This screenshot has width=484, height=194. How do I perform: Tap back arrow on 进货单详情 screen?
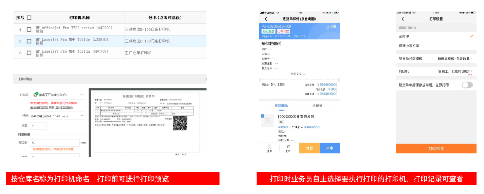266,19
